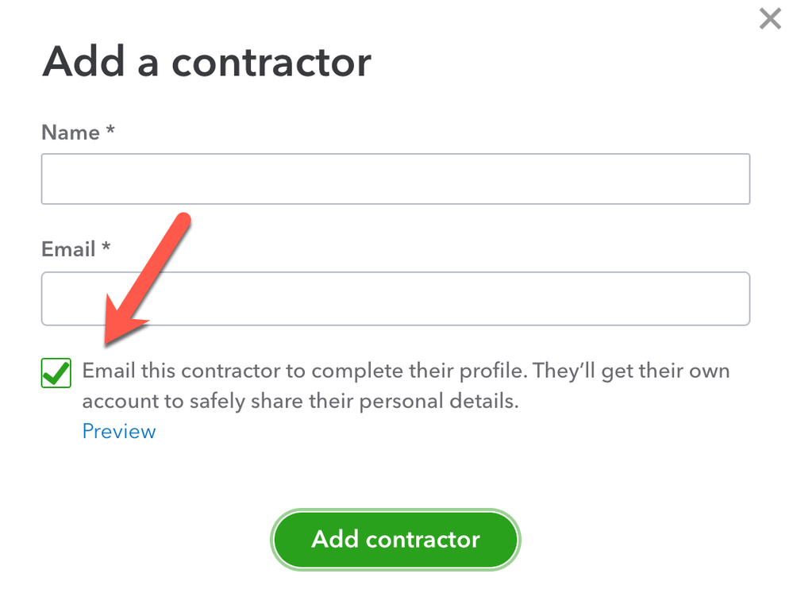The height and width of the screenshot is (608, 793).
Task: Click the 'Email *' field label
Action: point(75,249)
